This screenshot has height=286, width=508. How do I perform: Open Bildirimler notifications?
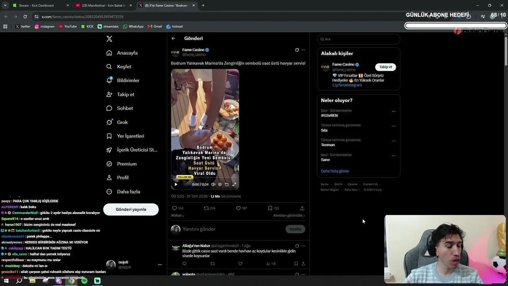(x=123, y=80)
